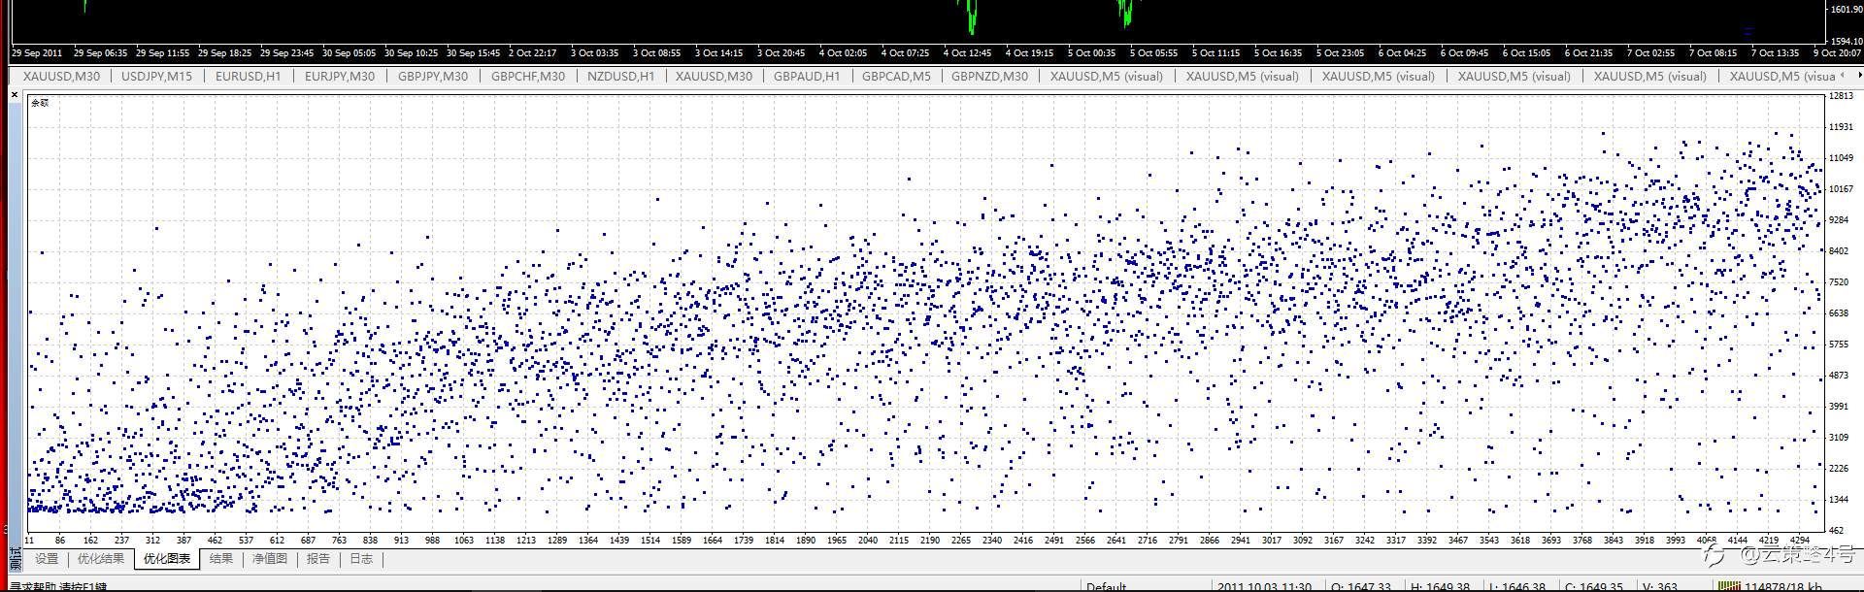Show the 净值图 equity graph tab

(270, 559)
